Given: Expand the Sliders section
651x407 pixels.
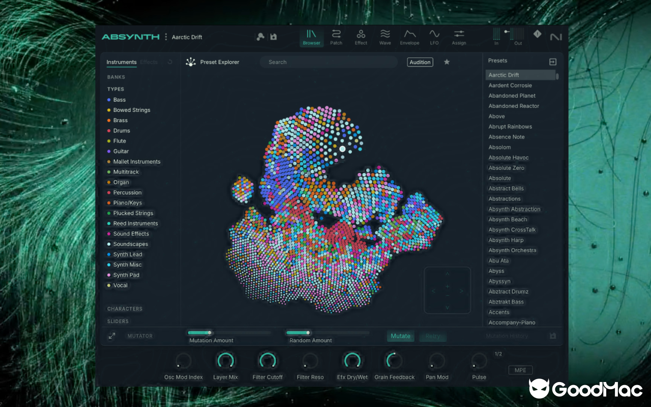Looking at the screenshot, I should 118,321.
